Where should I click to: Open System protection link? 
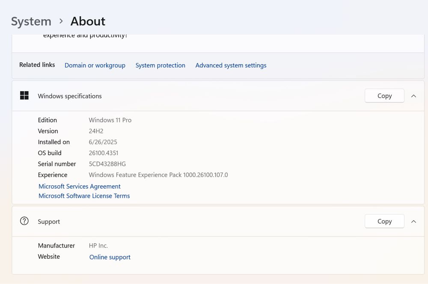[x=160, y=65]
